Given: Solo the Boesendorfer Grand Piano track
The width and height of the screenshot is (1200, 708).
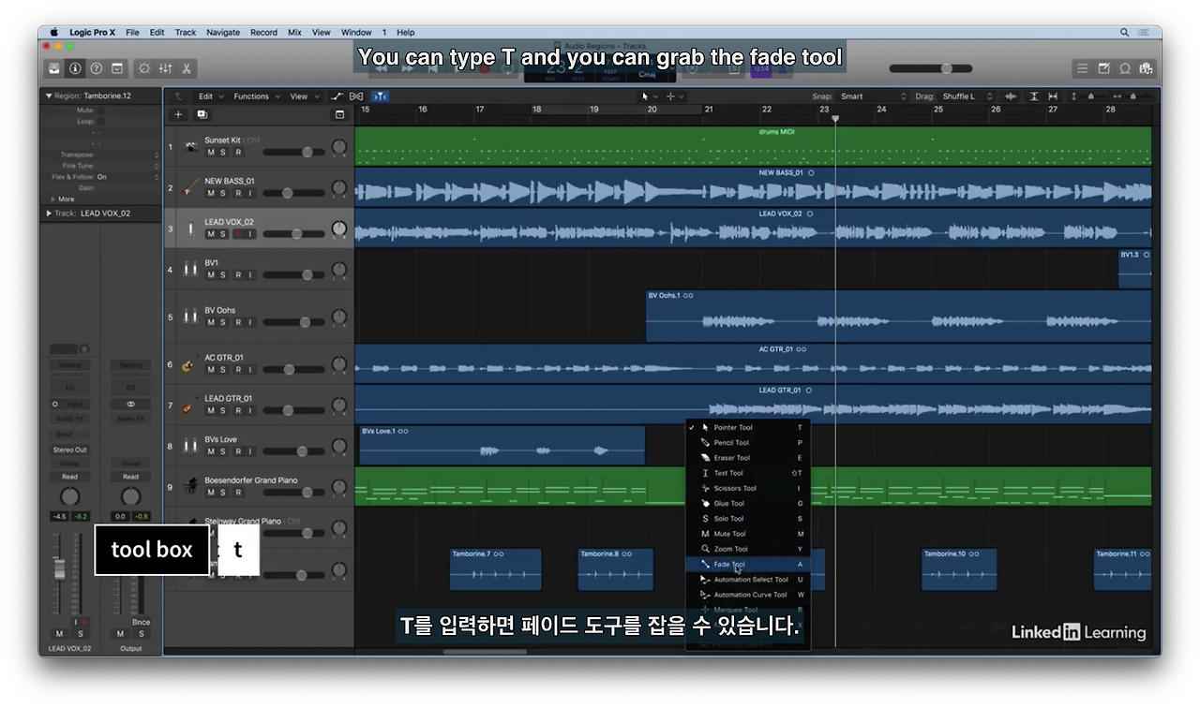Looking at the screenshot, I should tap(223, 493).
